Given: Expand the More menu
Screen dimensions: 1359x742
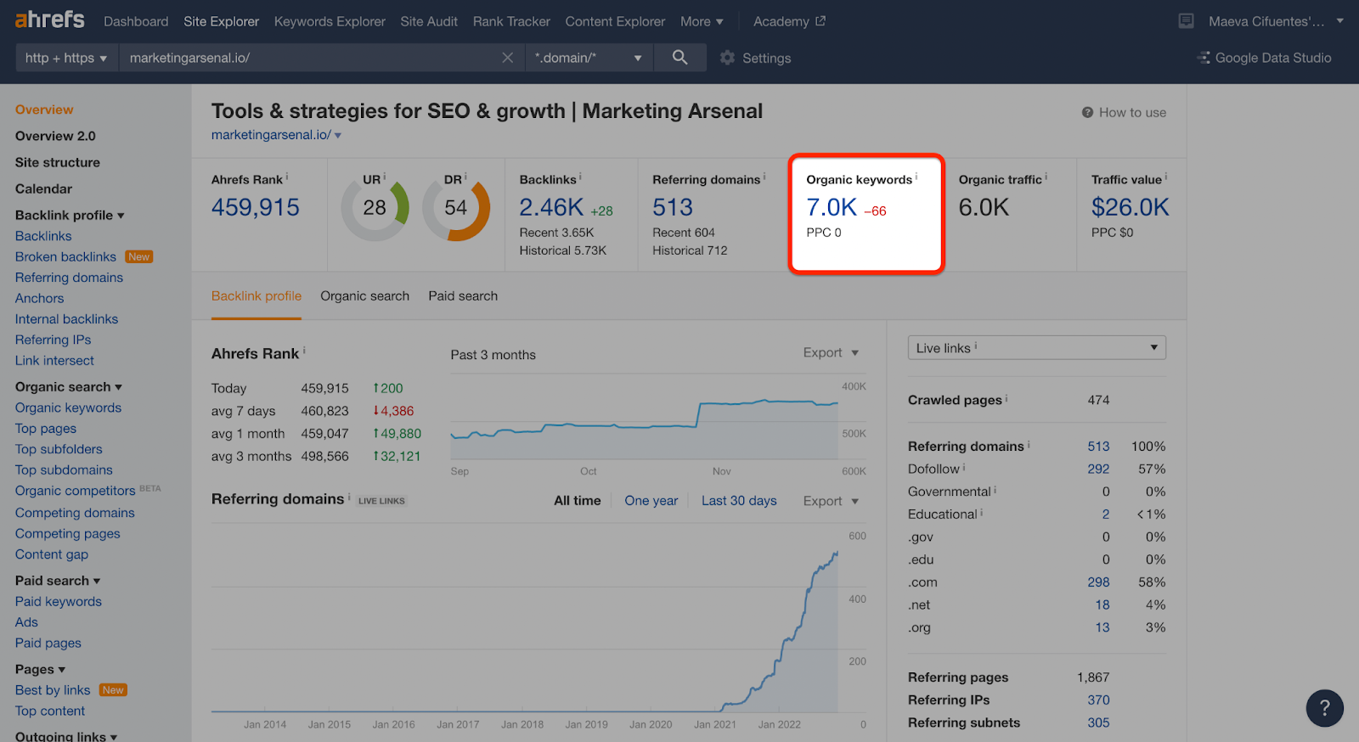Looking at the screenshot, I should pos(702,21).
